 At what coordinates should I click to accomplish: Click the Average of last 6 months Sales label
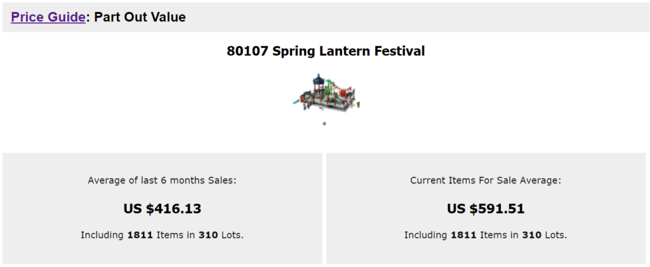(162, 180)
